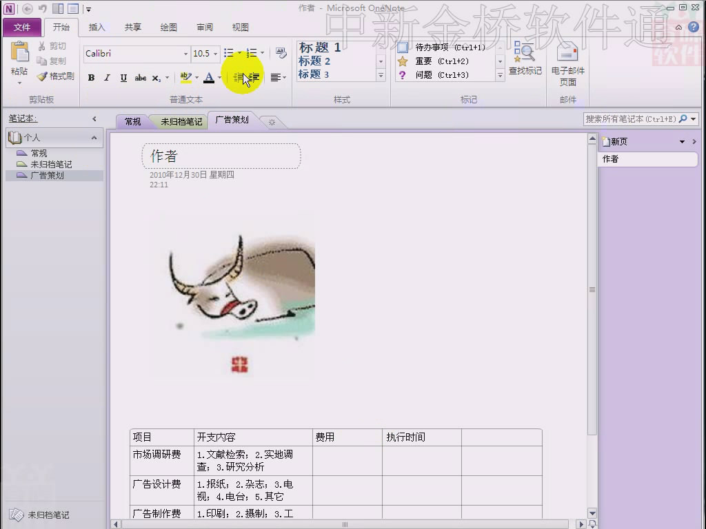Click the Cut (剪切) scissors button
This screenshot has height=529, width=706.
[52, 46]
